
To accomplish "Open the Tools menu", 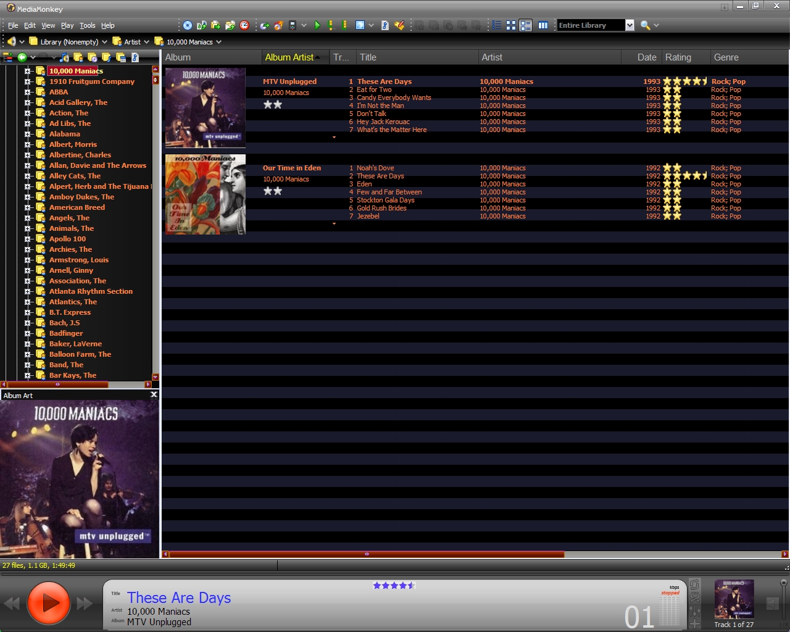I will (x=87, y=25).
